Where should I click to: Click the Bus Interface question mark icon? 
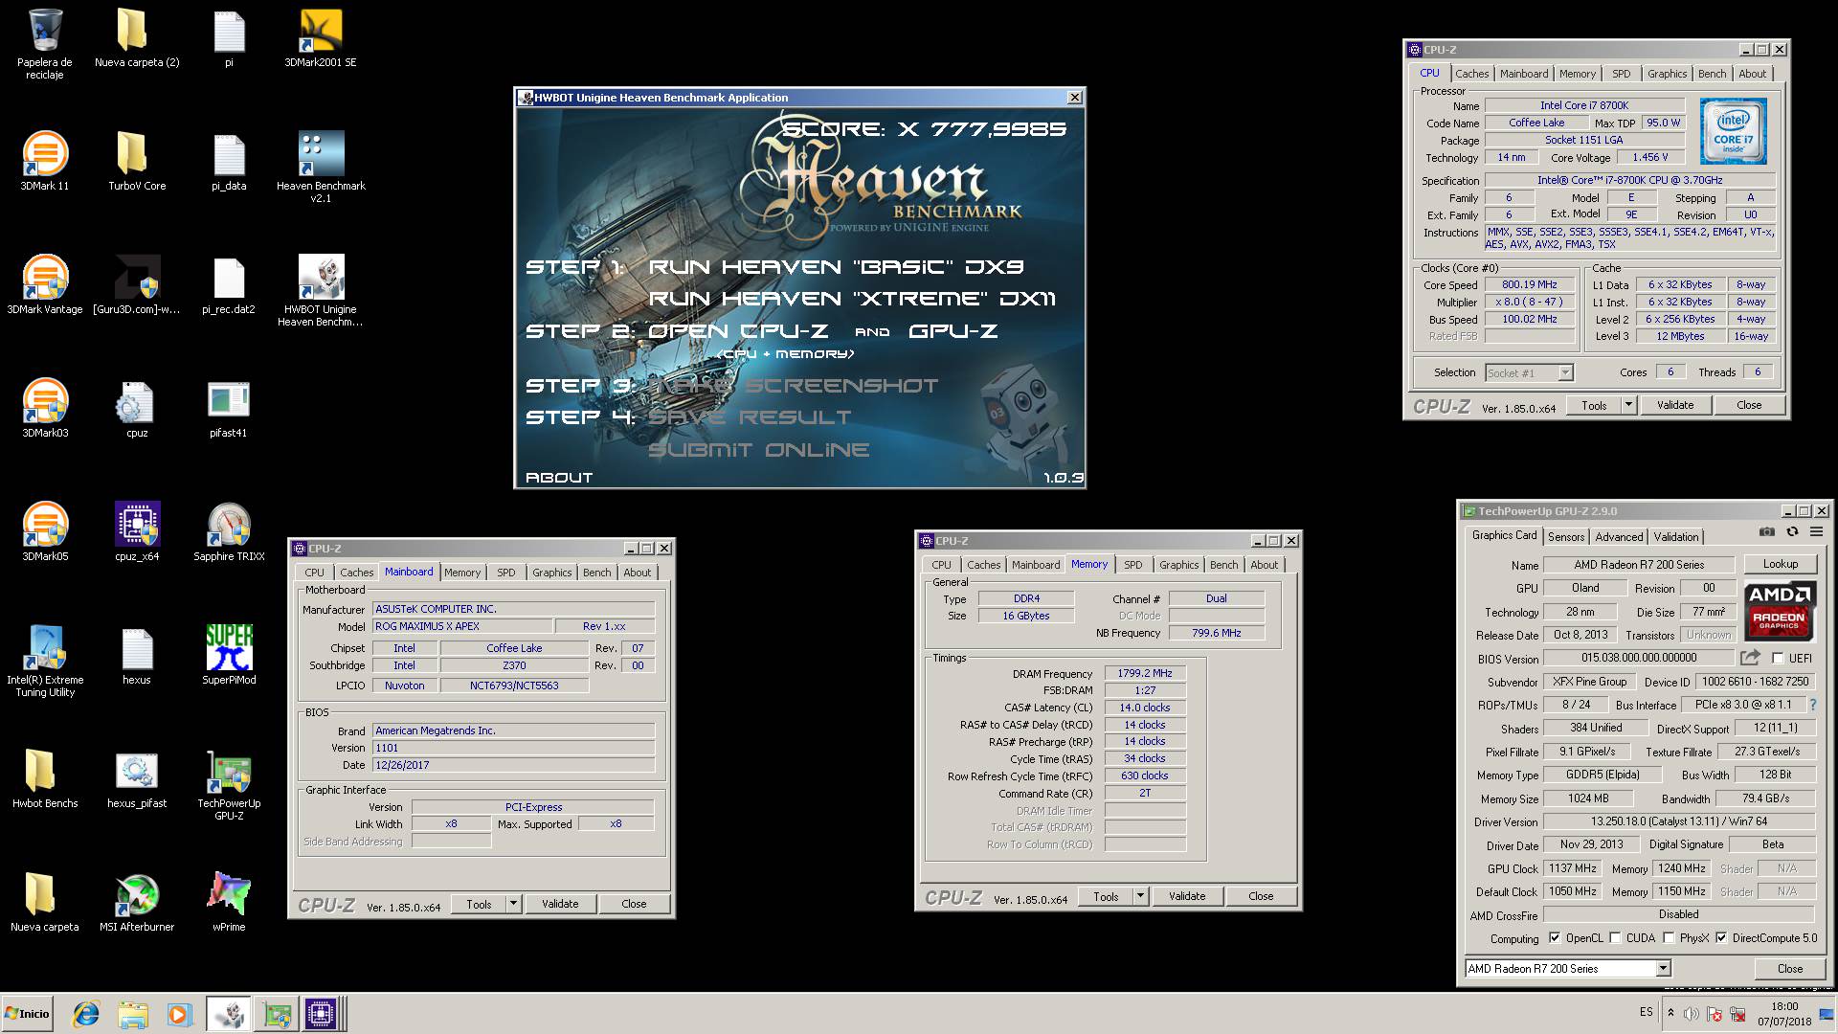point(1812,705)
